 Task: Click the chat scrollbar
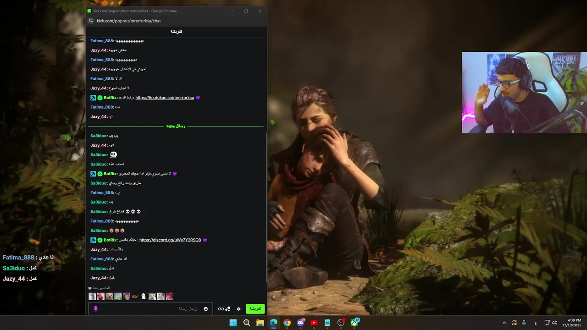266,206
